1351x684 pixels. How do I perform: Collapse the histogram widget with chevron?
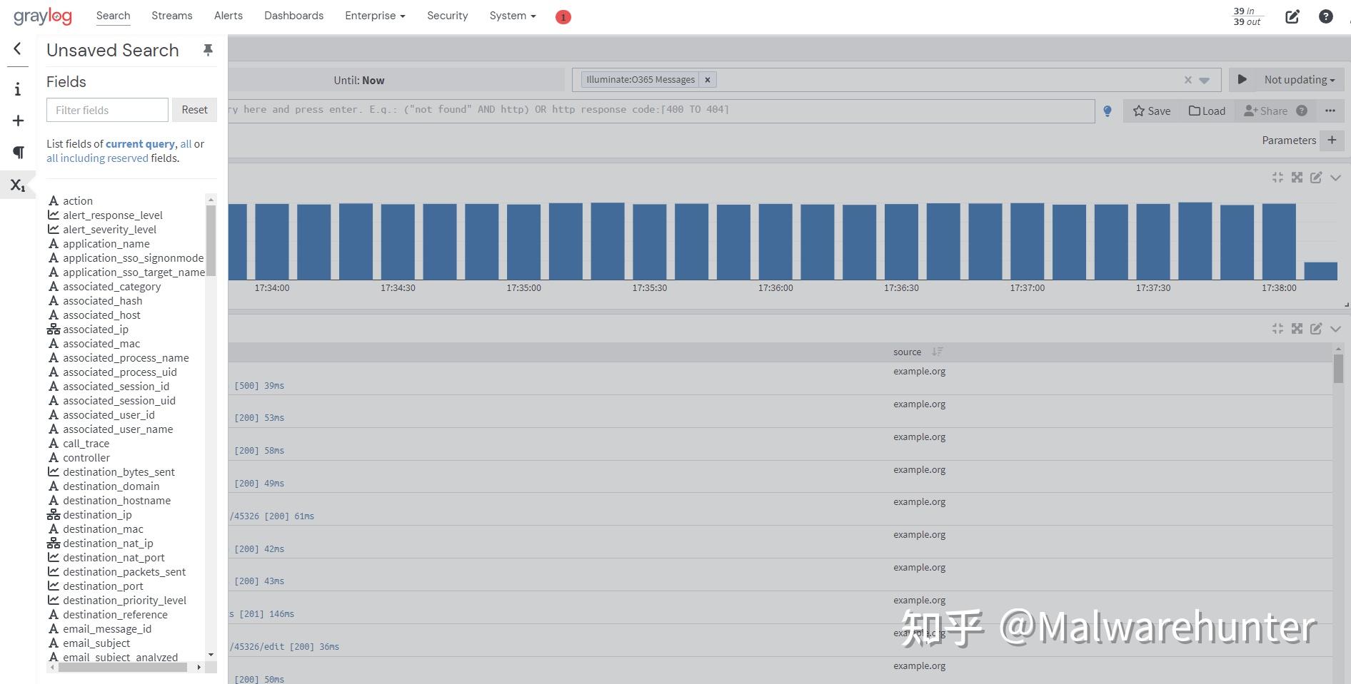coord(1336,178)
